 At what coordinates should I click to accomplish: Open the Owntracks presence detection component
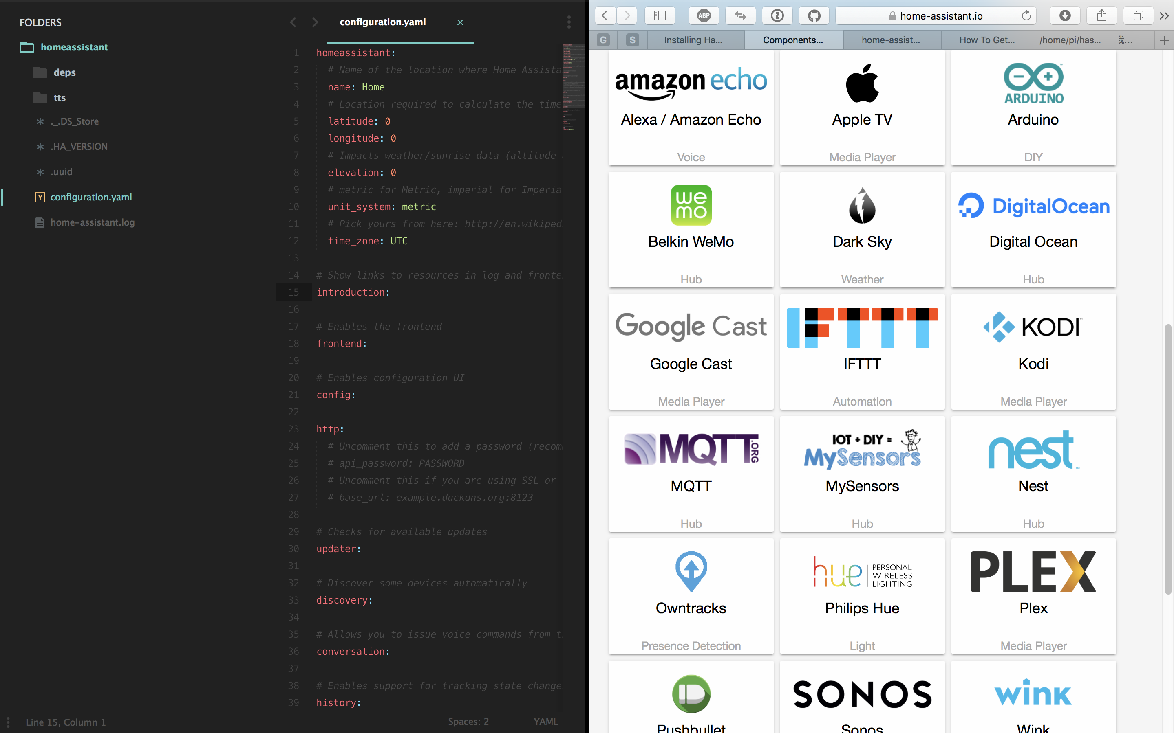[x=691, y=596]
